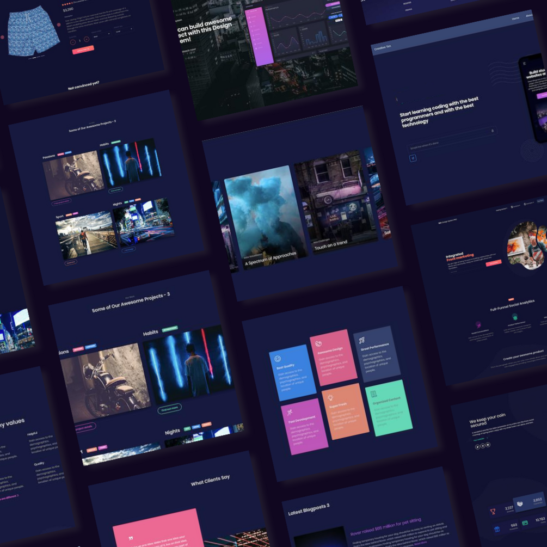Screen dimensions: 547x547
Task: Click the gray Great Performance feature card
Action: click(x=377, y=354)
